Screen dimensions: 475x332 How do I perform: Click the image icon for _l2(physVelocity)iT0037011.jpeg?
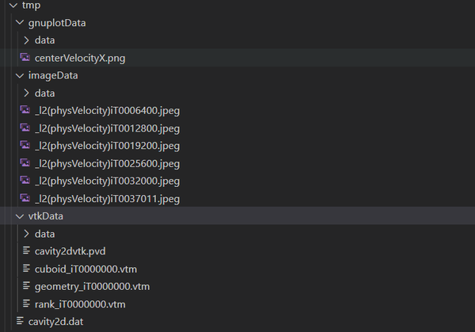pyautogui.click(x=25, y=198)
